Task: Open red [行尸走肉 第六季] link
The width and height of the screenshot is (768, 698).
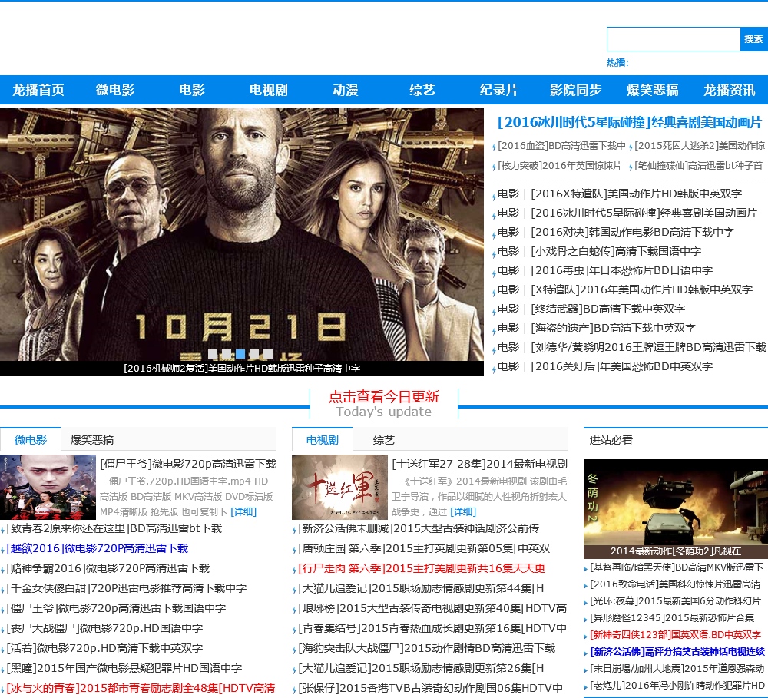Action: coord(422,569)
